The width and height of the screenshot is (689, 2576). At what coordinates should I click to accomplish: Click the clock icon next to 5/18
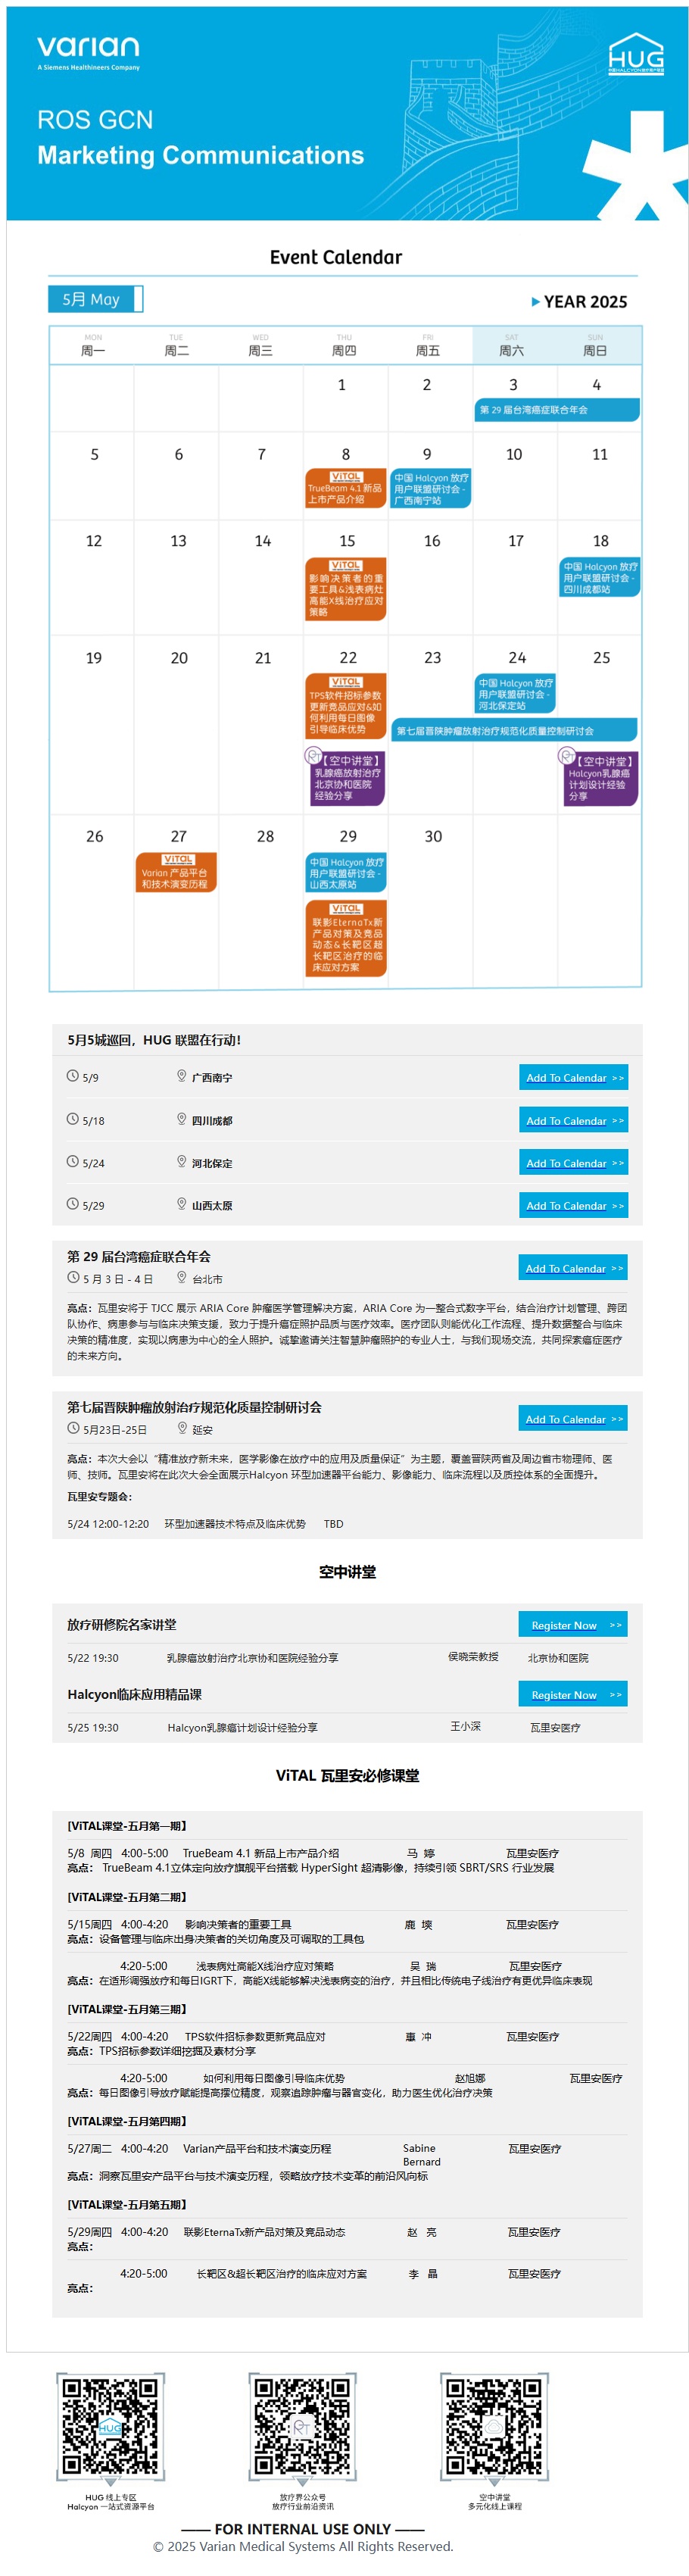point(72,1119)
